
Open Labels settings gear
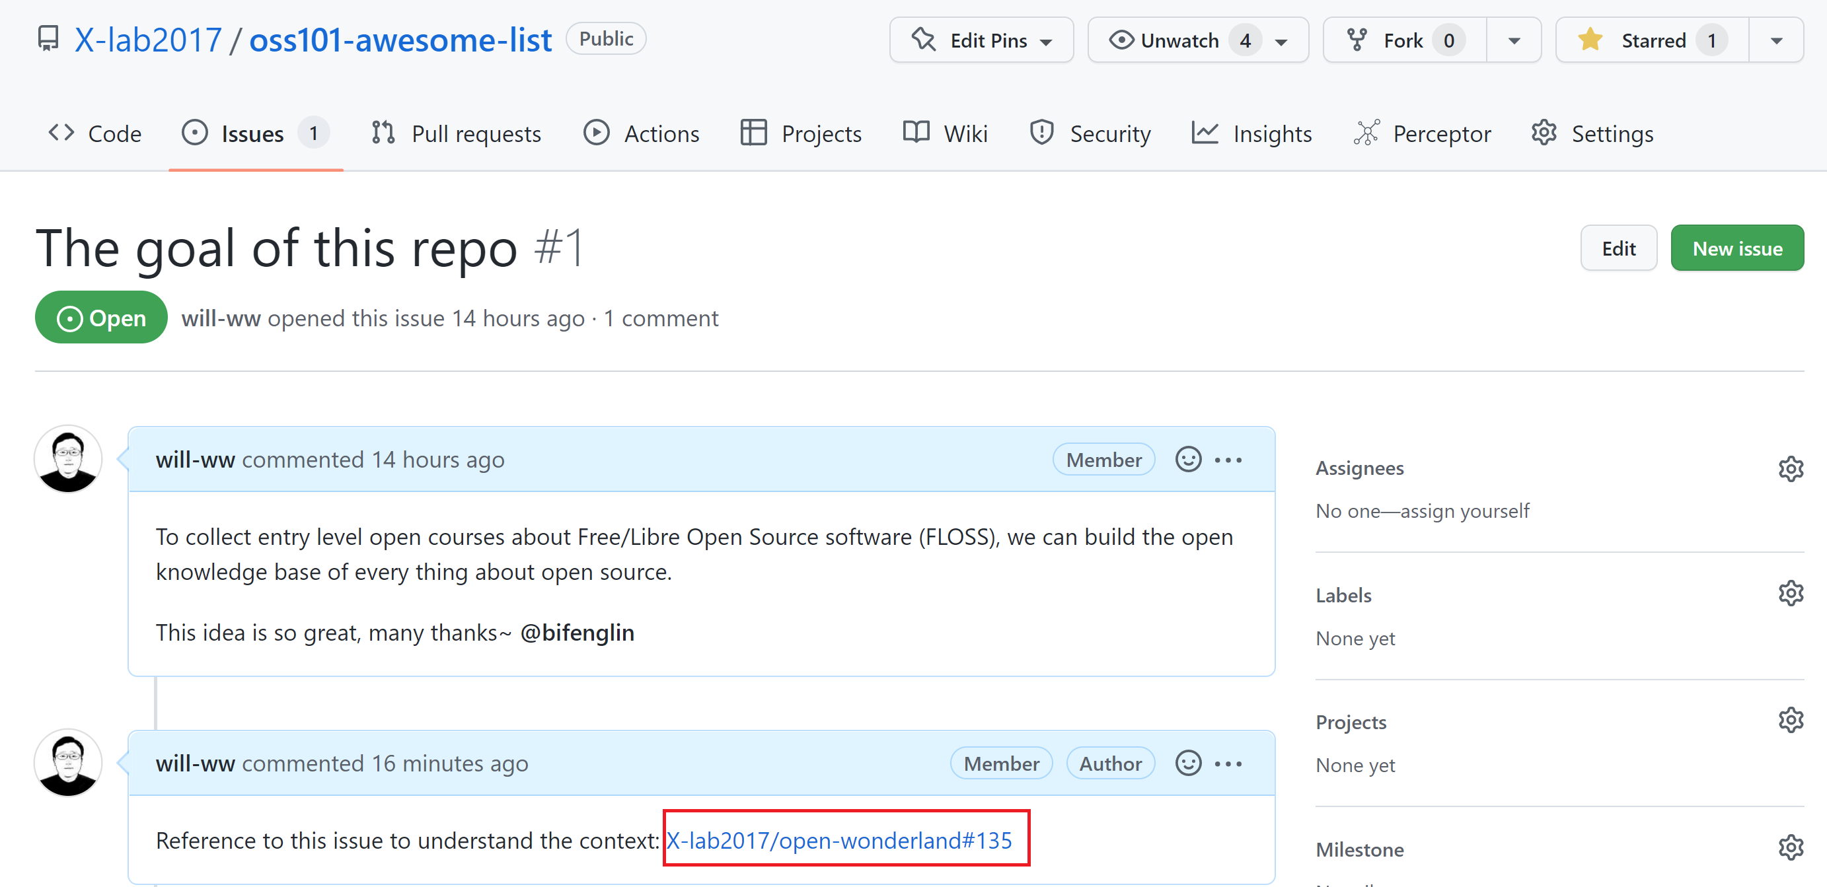[x=1790, y=594]
